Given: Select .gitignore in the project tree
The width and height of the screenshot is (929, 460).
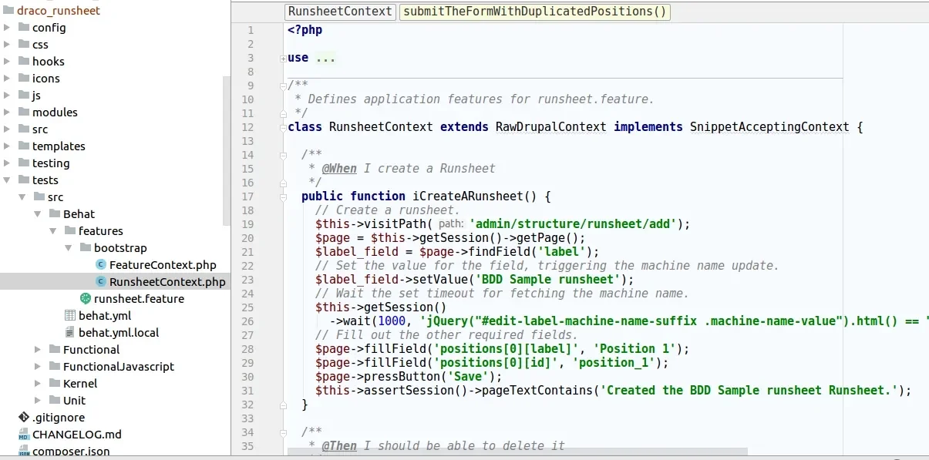Looking at the screenshot, I should pos(59,417).
